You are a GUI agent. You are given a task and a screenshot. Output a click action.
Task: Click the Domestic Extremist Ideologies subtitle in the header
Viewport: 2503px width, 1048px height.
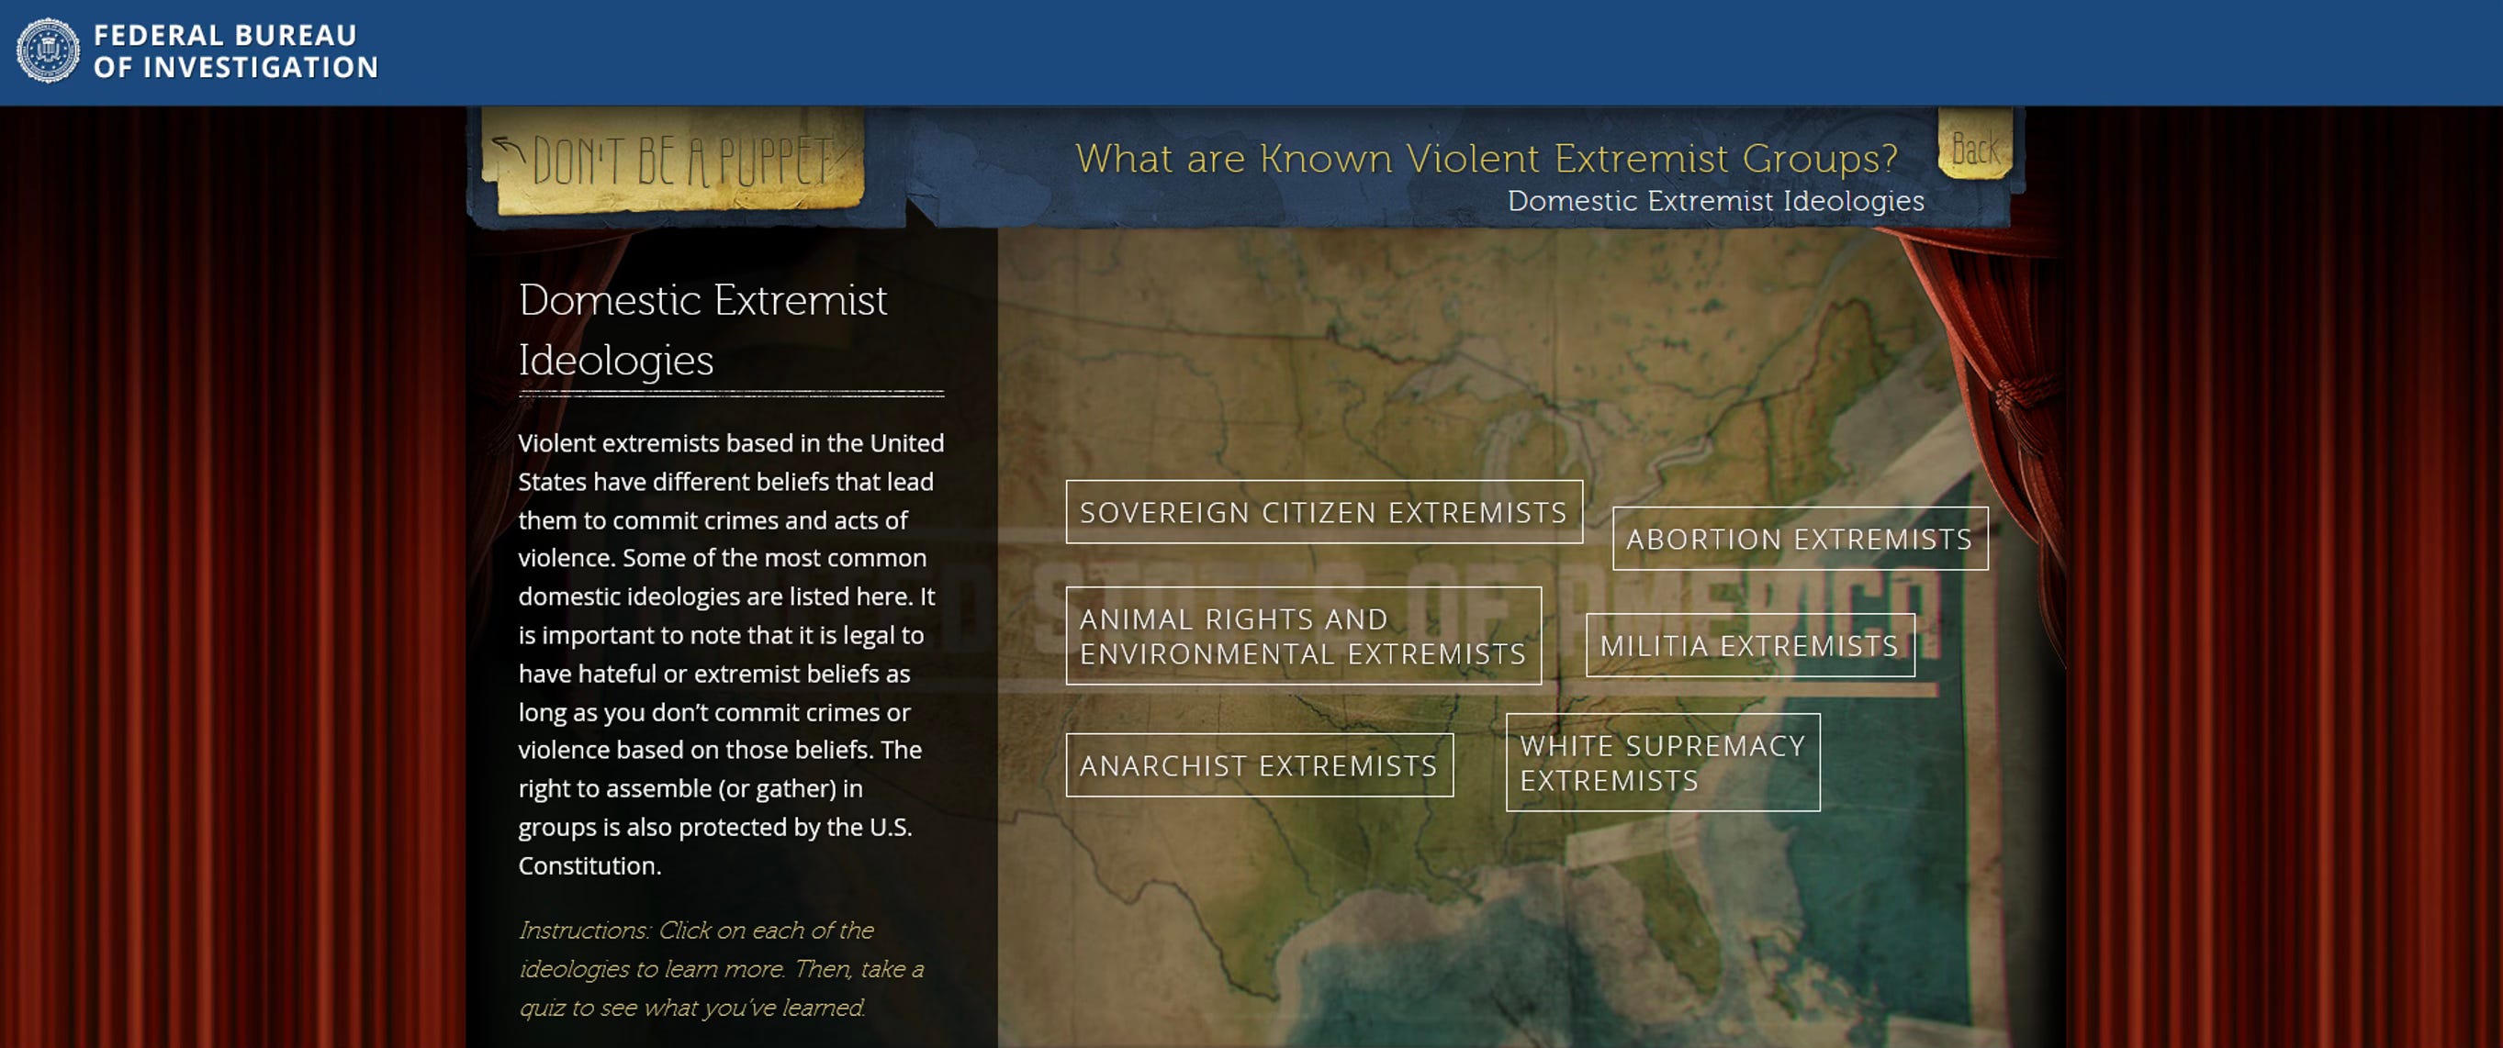(x=1715, y=201)
